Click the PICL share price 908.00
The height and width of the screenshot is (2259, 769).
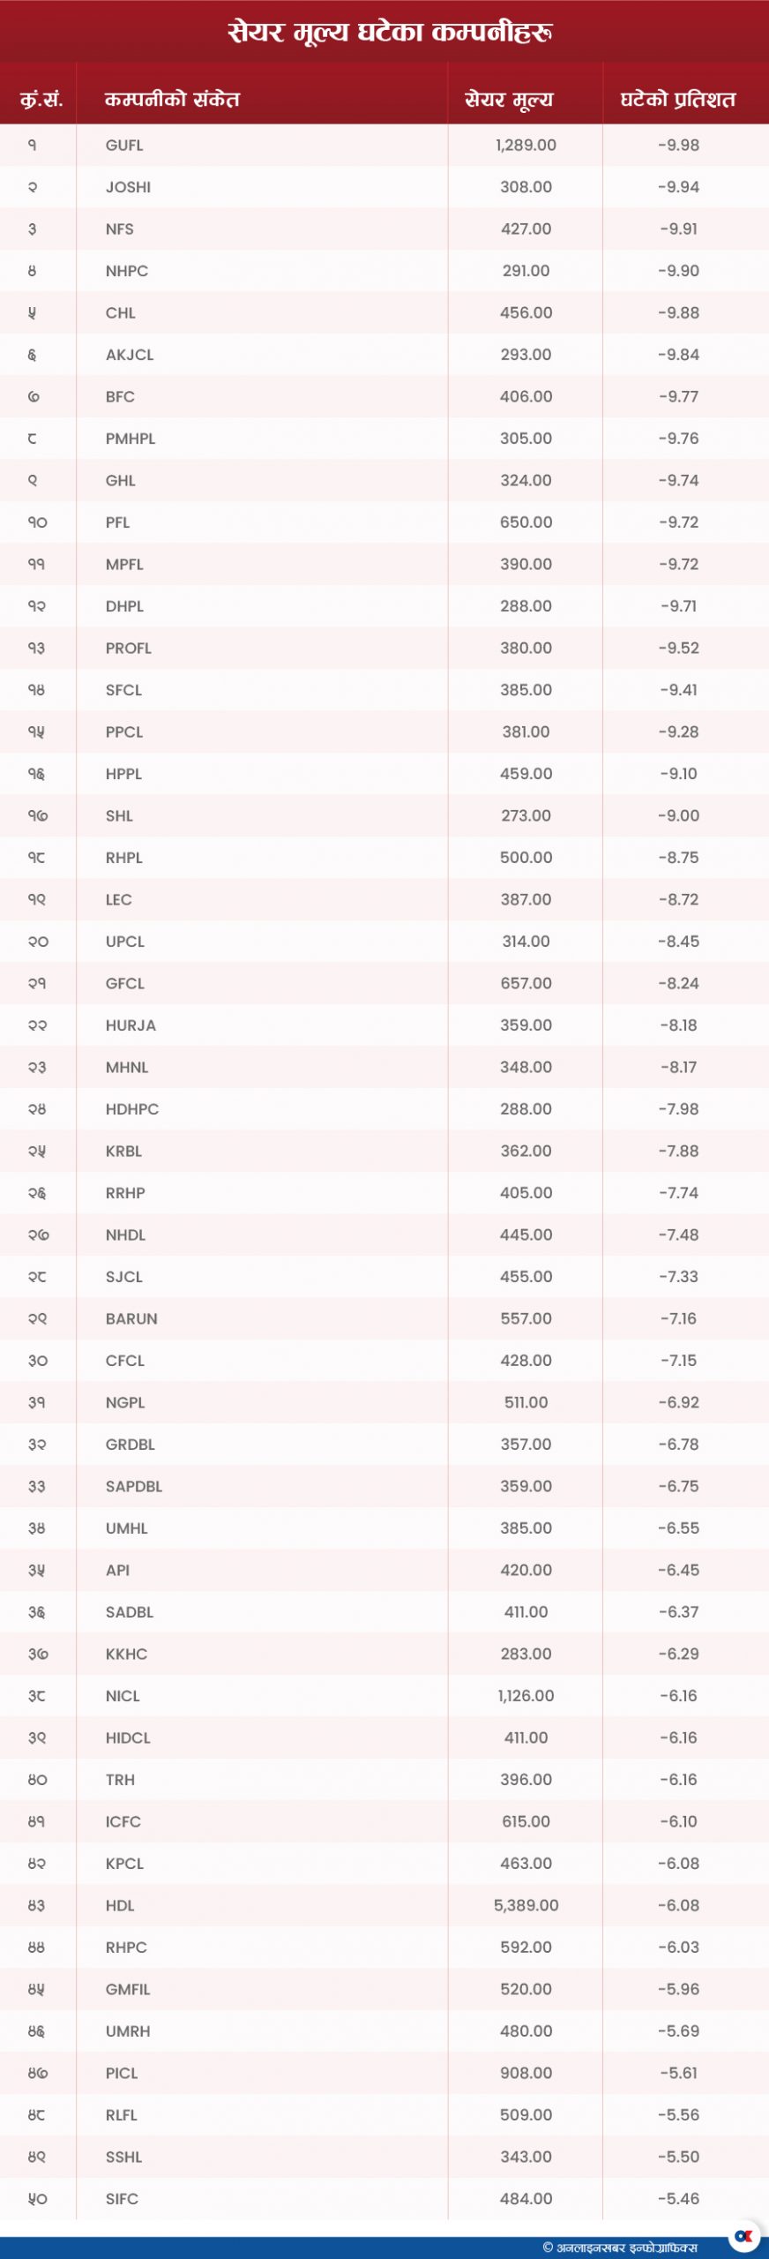pyautogui.click(x=526, y=2073)
